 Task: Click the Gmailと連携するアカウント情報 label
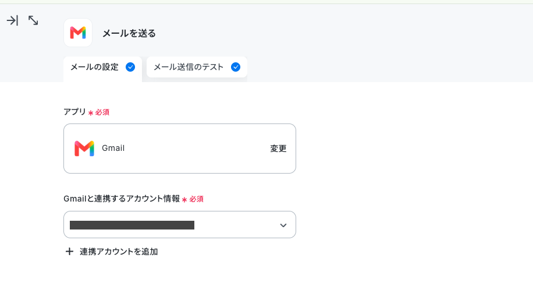click(122, 199)
